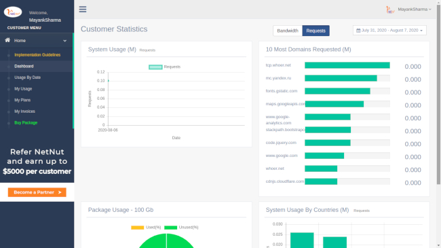Toggle the Requests legend in System Usage chart
This screenshot has height=248, width=441.
click(165, 67)
